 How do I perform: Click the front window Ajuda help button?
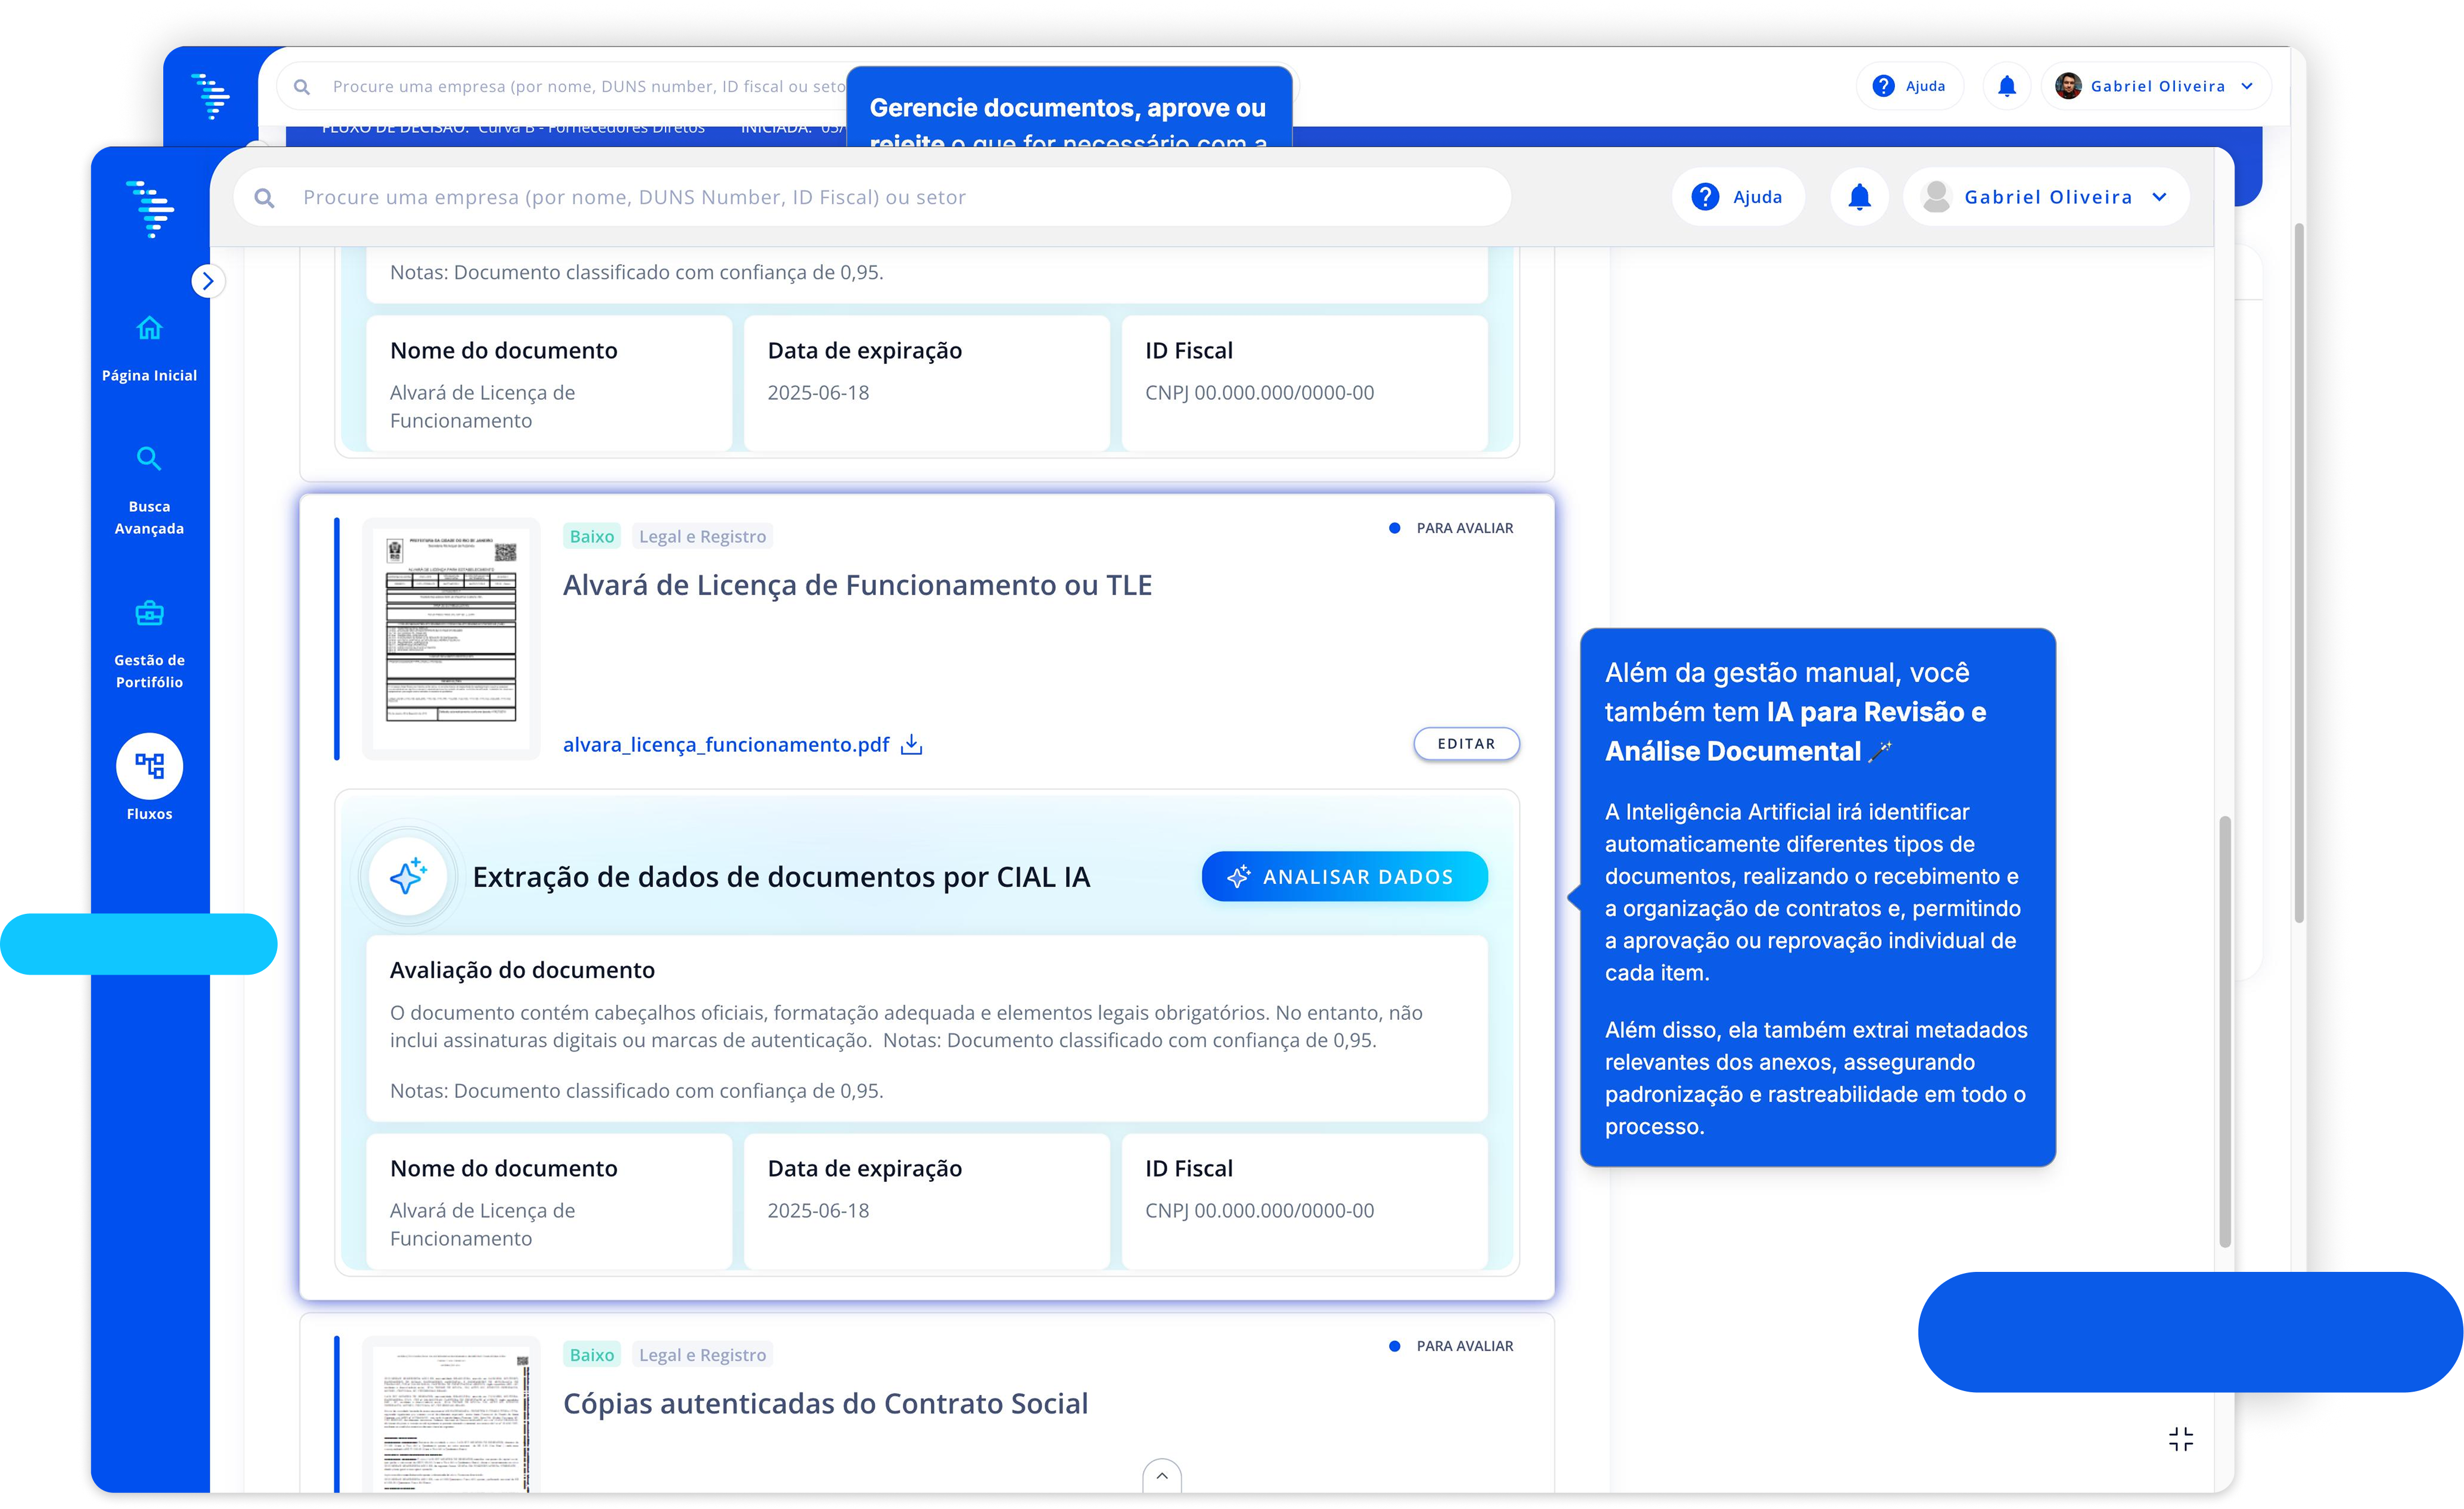(1738, 197)
